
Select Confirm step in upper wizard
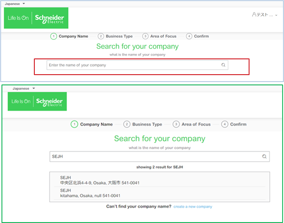pos(197,36)
